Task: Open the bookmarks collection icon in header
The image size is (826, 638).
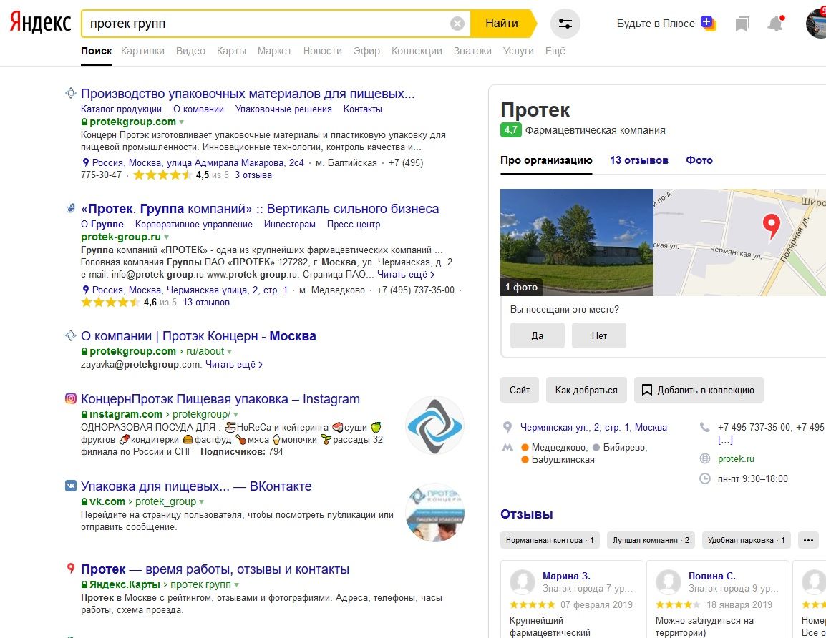Action: click(742, 24)
